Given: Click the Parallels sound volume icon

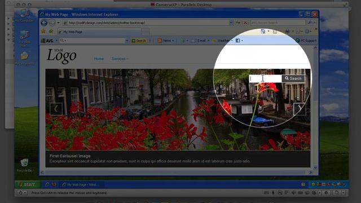Looking at the screenshot, I should (293, 193).
